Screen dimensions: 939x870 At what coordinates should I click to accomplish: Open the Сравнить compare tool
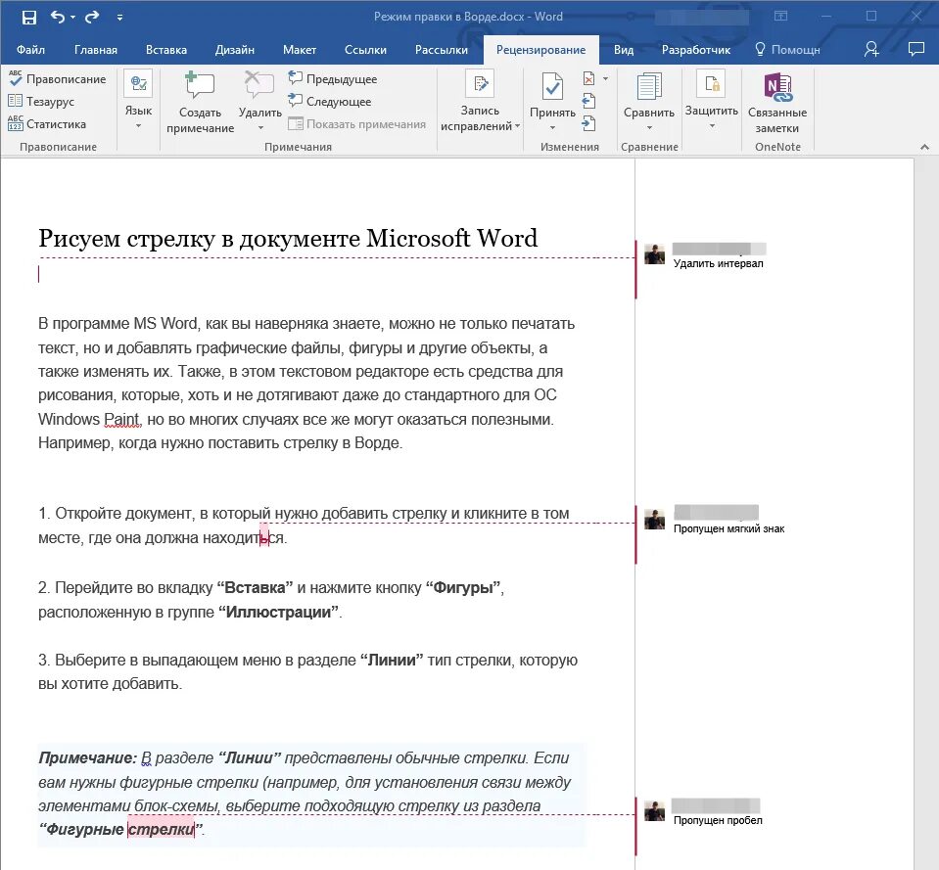[649, 98]
